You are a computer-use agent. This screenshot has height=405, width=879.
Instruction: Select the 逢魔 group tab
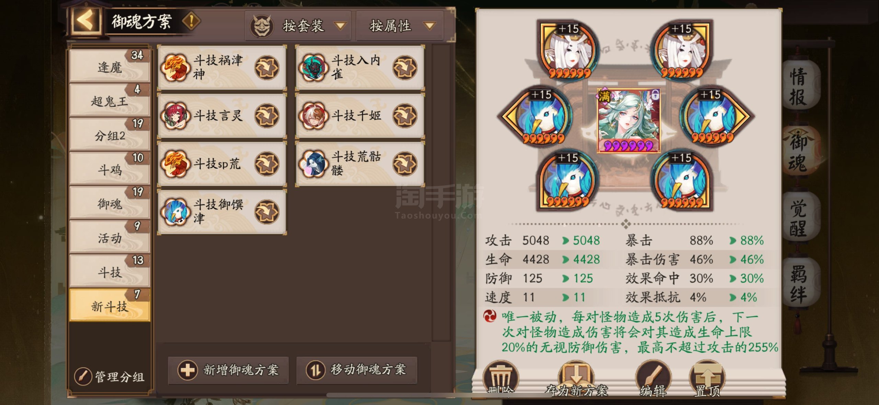[x=110, y=65]
